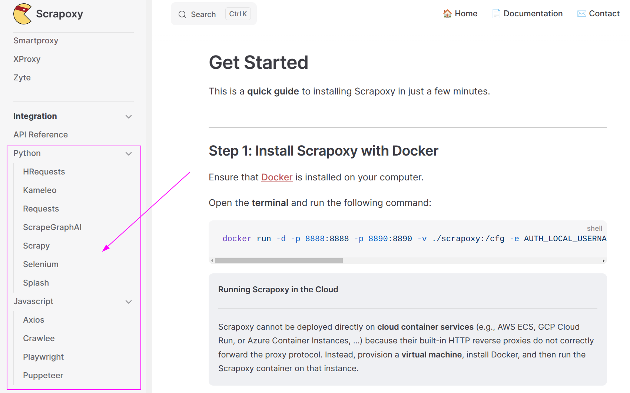Collapse the Integration section chevron

pos(129,116)
